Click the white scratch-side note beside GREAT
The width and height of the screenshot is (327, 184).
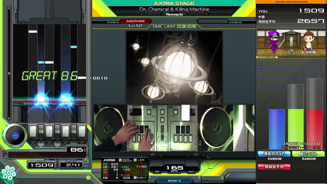tap(82, 78)
